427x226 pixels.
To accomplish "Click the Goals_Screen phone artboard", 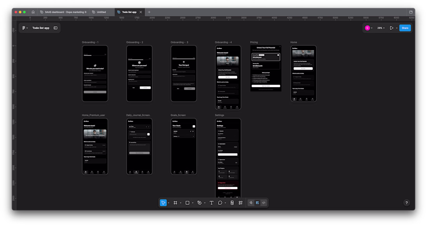I will point(184,146).
